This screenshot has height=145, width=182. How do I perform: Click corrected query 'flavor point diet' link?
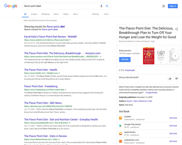coord(56,27)
